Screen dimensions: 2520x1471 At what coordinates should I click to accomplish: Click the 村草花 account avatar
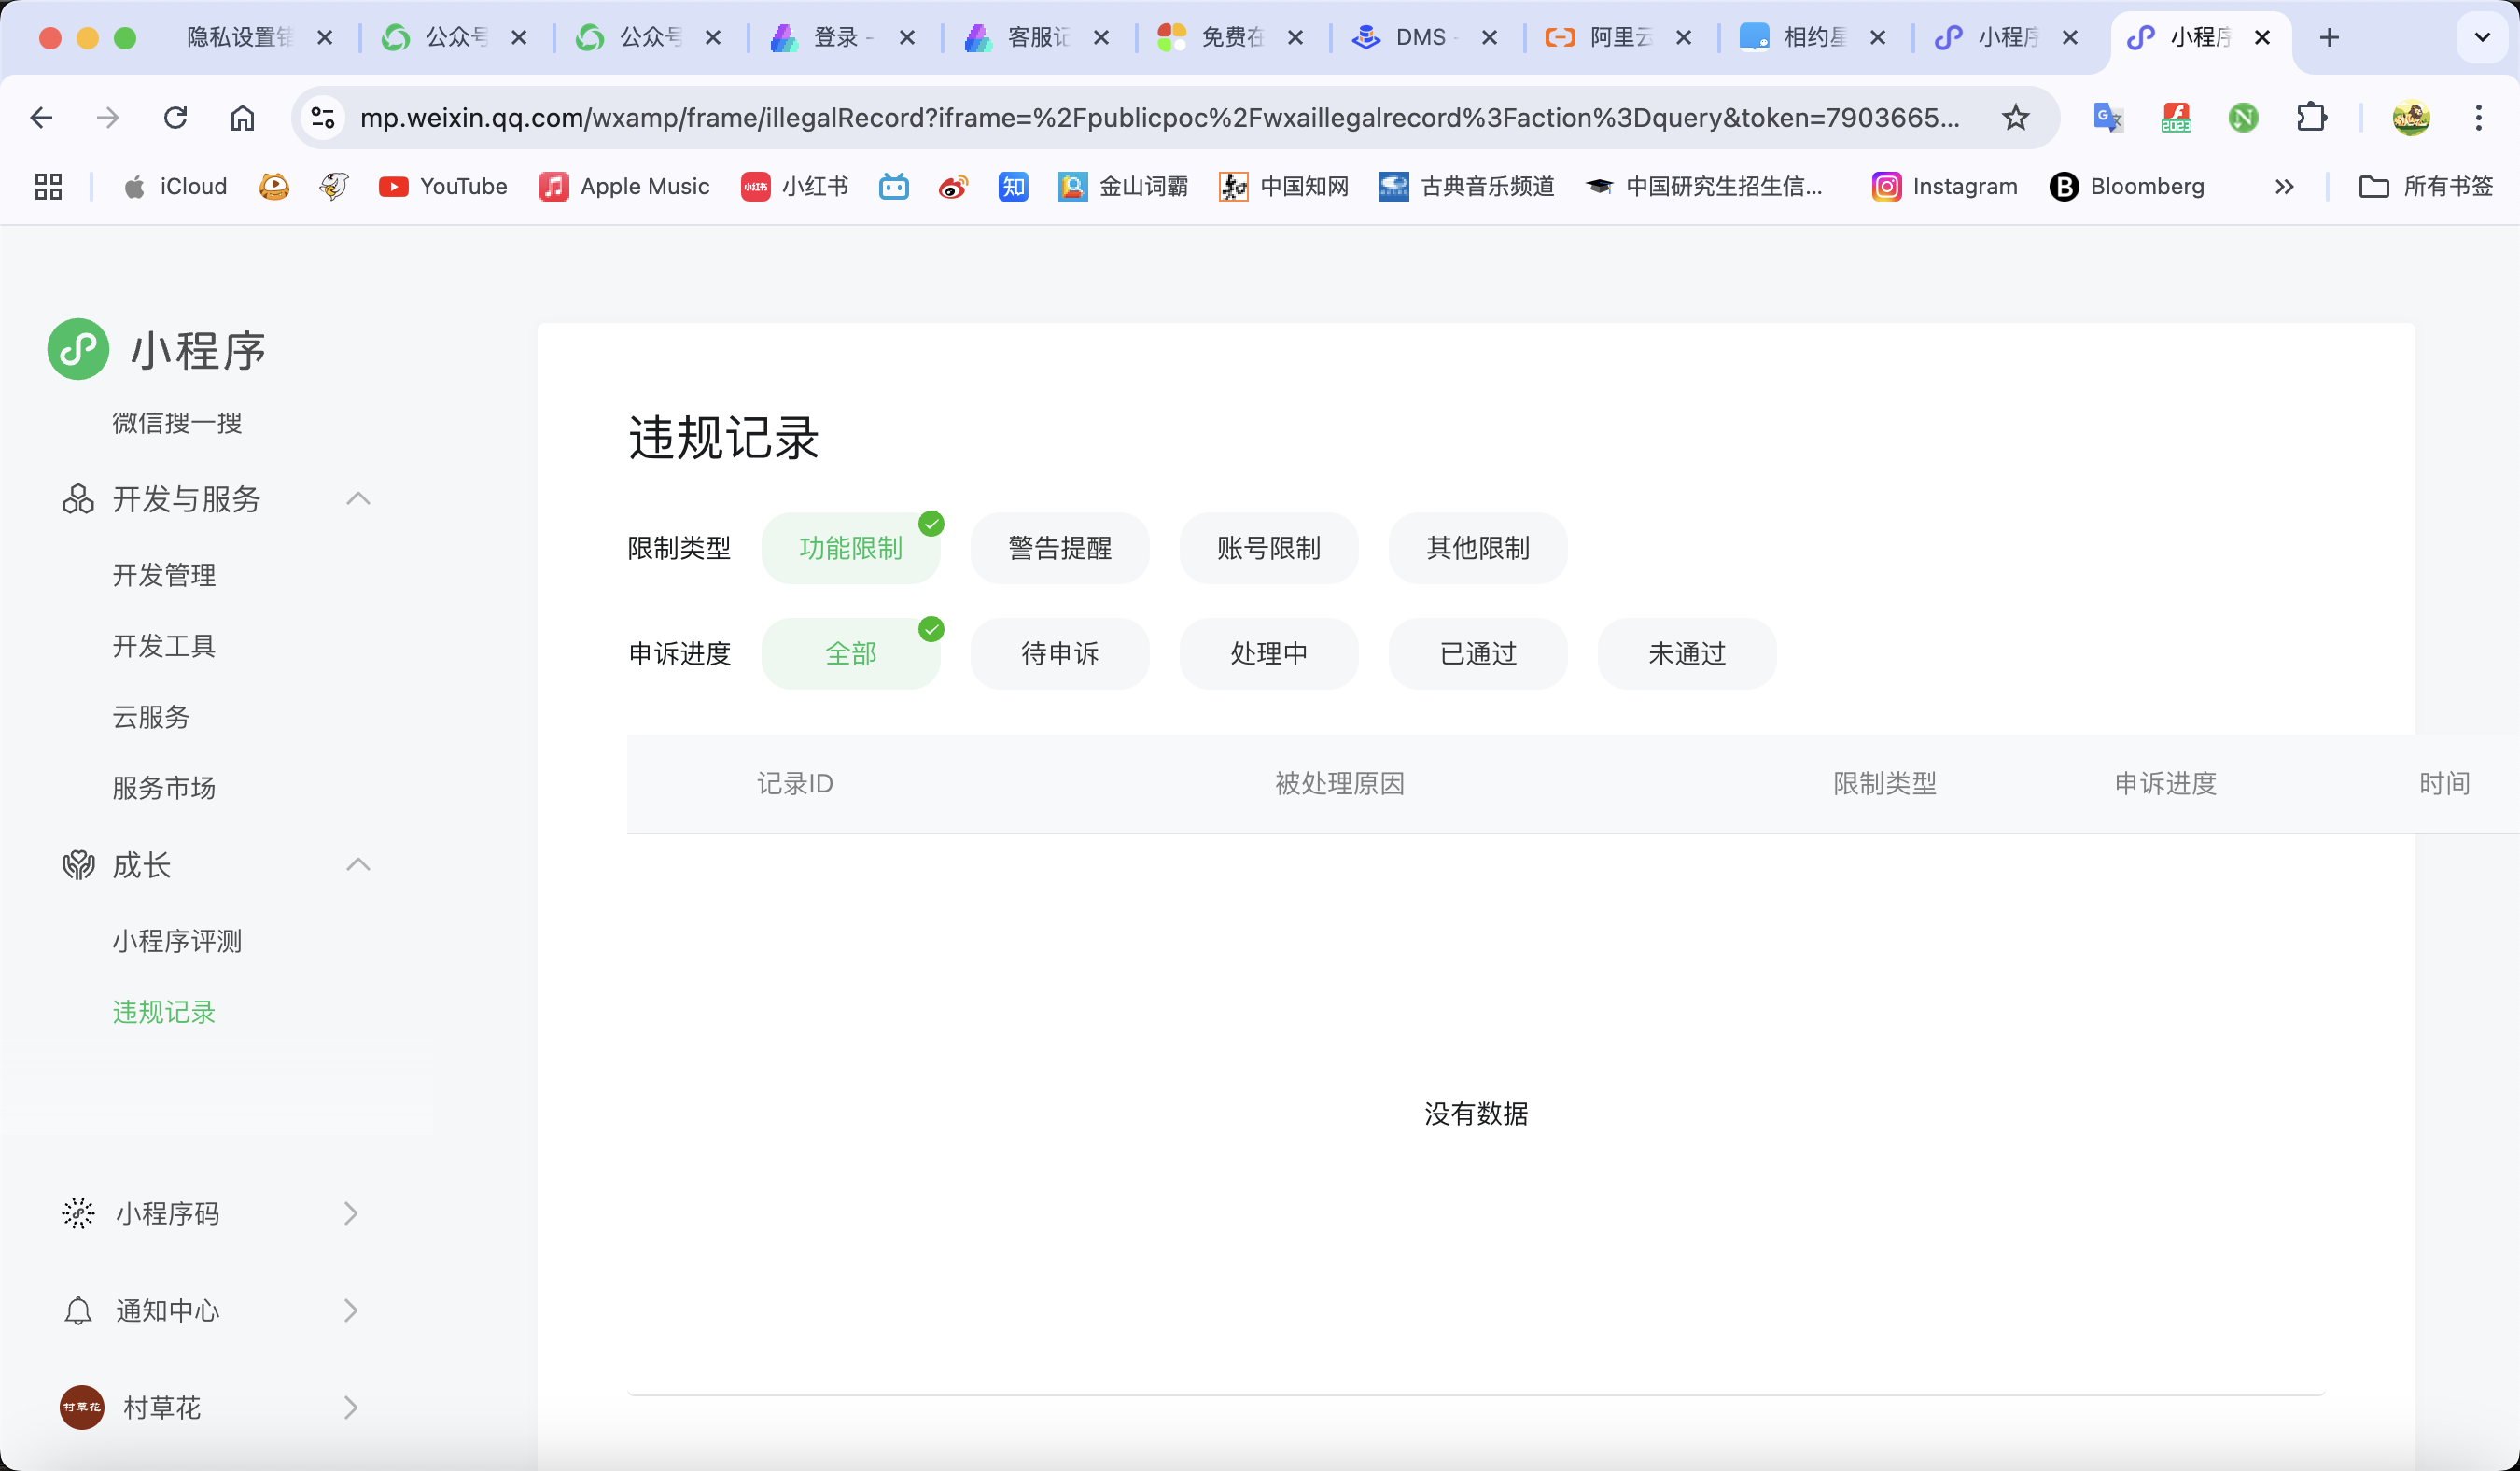82,1407
